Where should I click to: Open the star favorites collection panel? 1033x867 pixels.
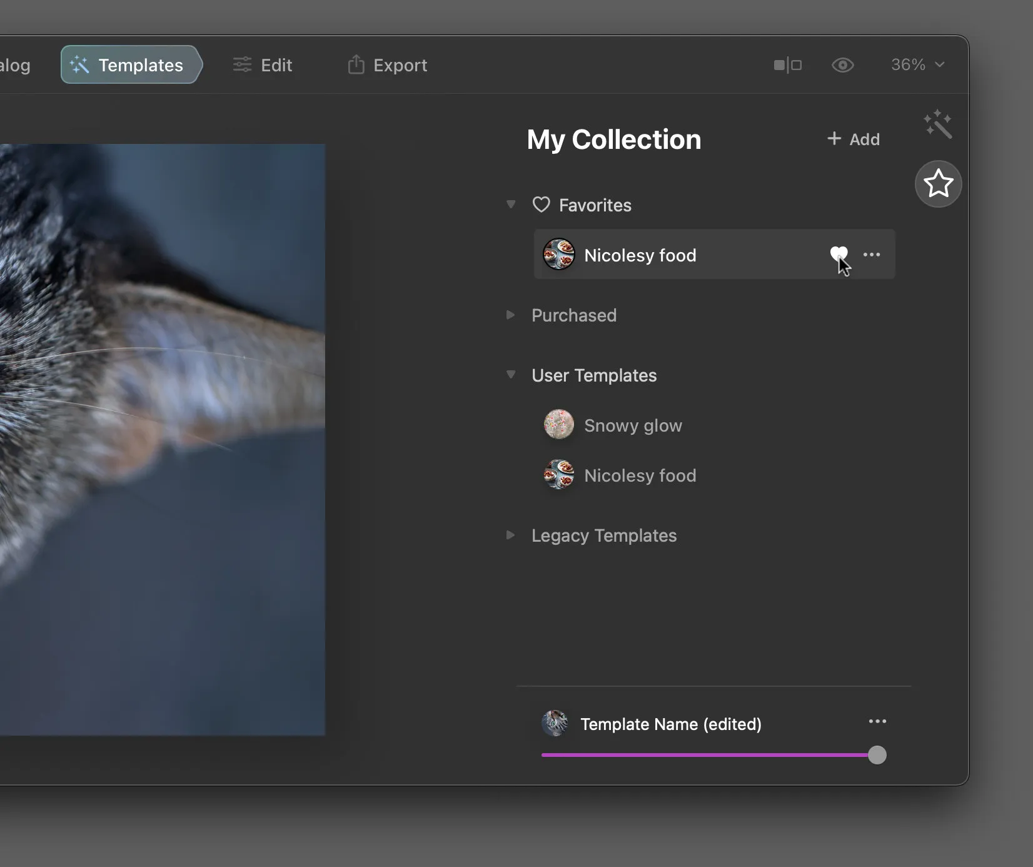[x=938, y=184]
